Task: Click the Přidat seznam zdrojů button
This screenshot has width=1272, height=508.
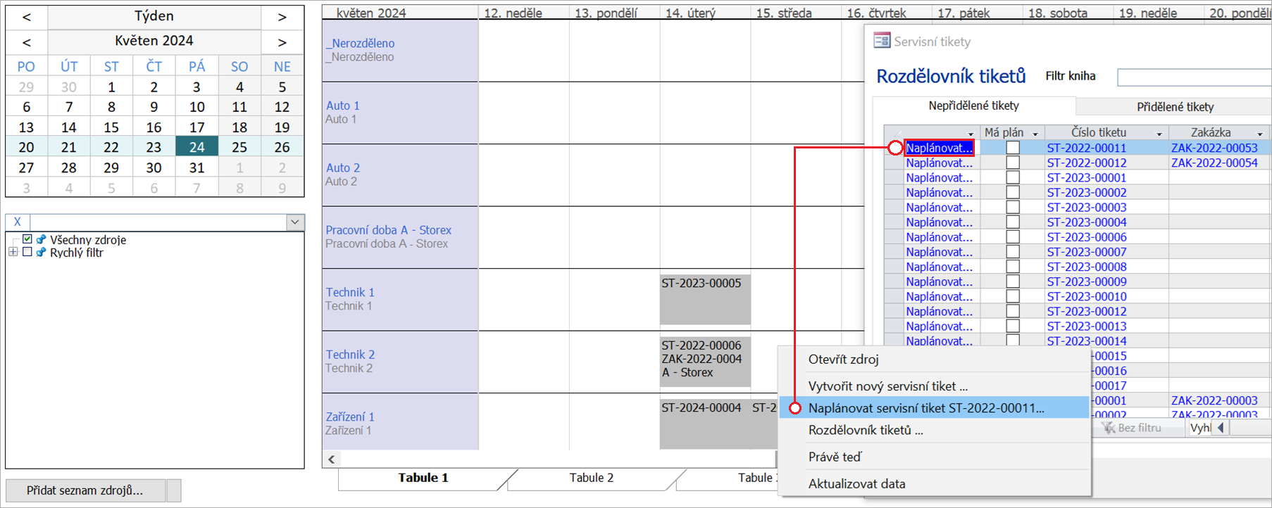Action: pyautogui.click(x=85, y=490)
